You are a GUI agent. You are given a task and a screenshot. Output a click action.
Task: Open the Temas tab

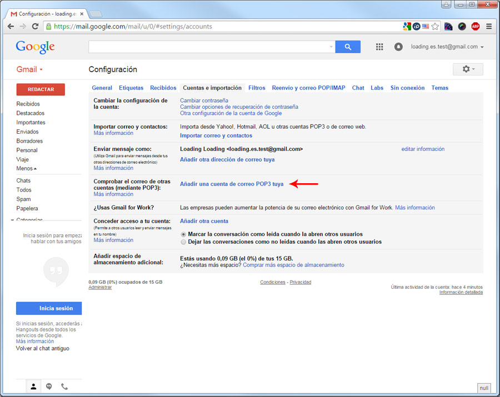pos(439,88)
